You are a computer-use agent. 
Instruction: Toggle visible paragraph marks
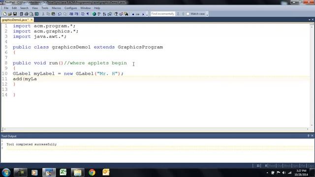pyautogui.click(x=88, y=14)
